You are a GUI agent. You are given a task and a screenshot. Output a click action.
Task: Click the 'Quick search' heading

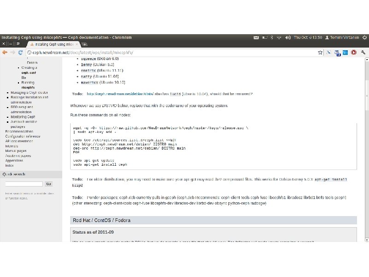14,174
